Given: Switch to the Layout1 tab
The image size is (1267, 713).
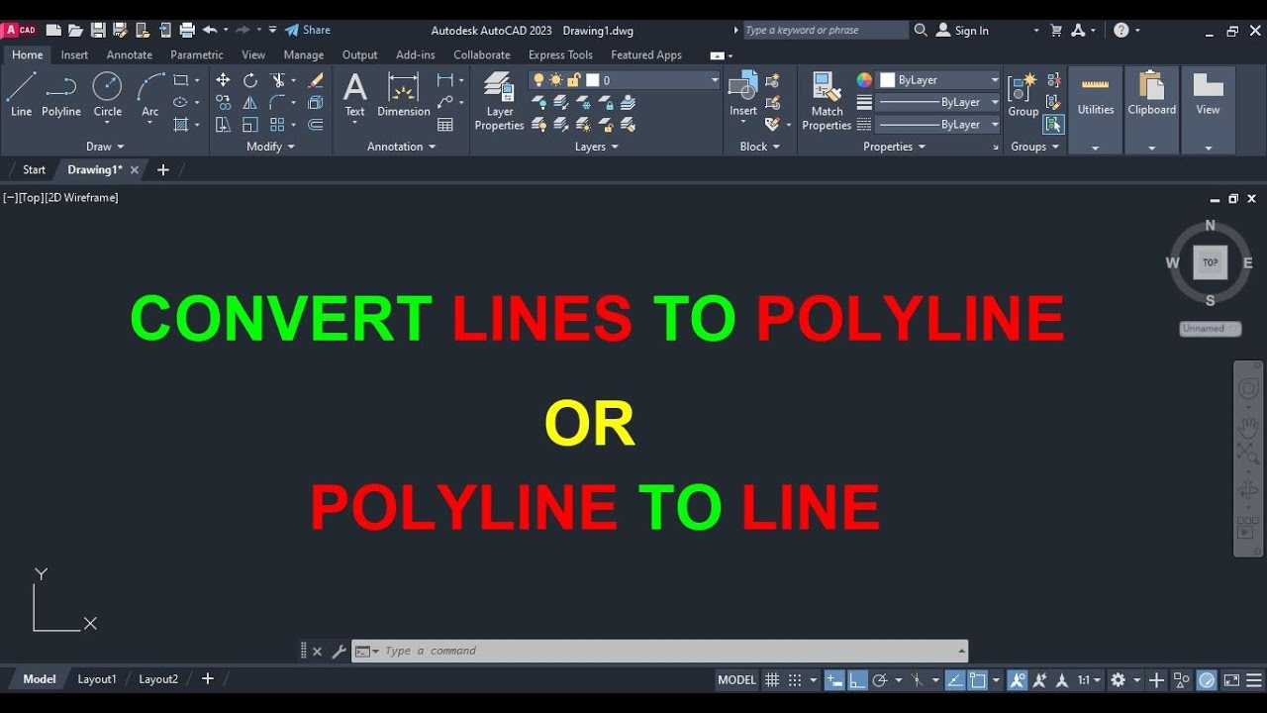Looking at the screenshot, I should pos(97,679).
